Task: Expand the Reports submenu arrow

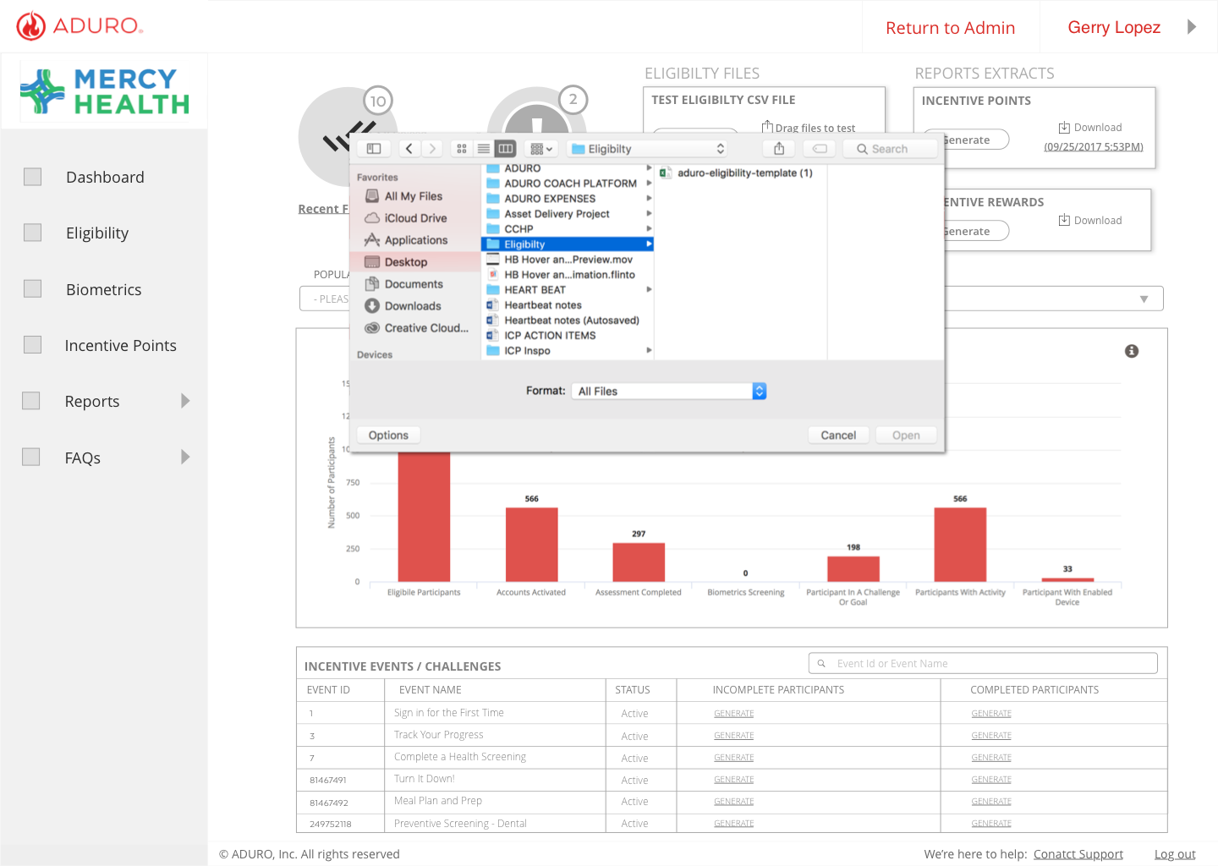Action: tap(185, 401)
